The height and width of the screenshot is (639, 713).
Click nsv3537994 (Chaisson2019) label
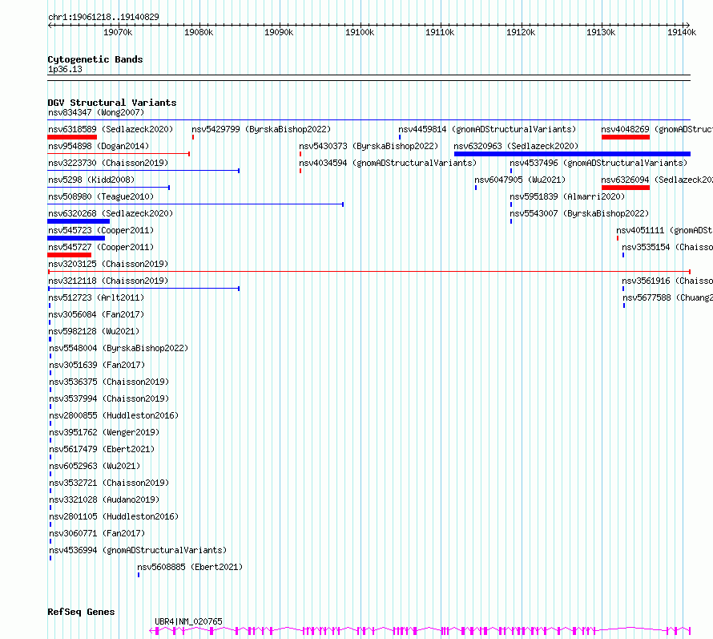[109, 398]
